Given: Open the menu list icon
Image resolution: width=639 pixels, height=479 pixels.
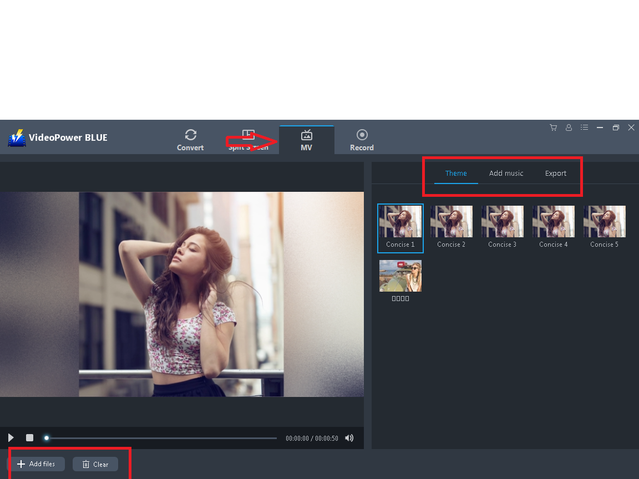Looking at the screenshot, I should [584, 128].
